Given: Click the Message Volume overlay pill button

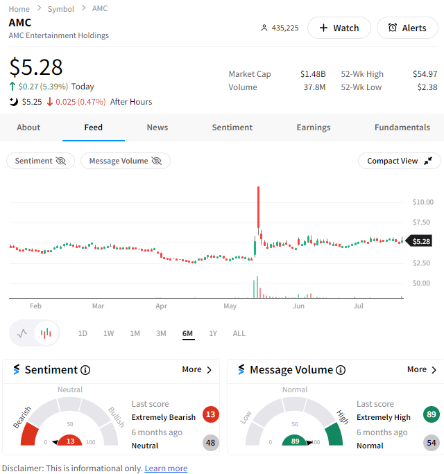Looking at the screenshot, I should 126,161.
